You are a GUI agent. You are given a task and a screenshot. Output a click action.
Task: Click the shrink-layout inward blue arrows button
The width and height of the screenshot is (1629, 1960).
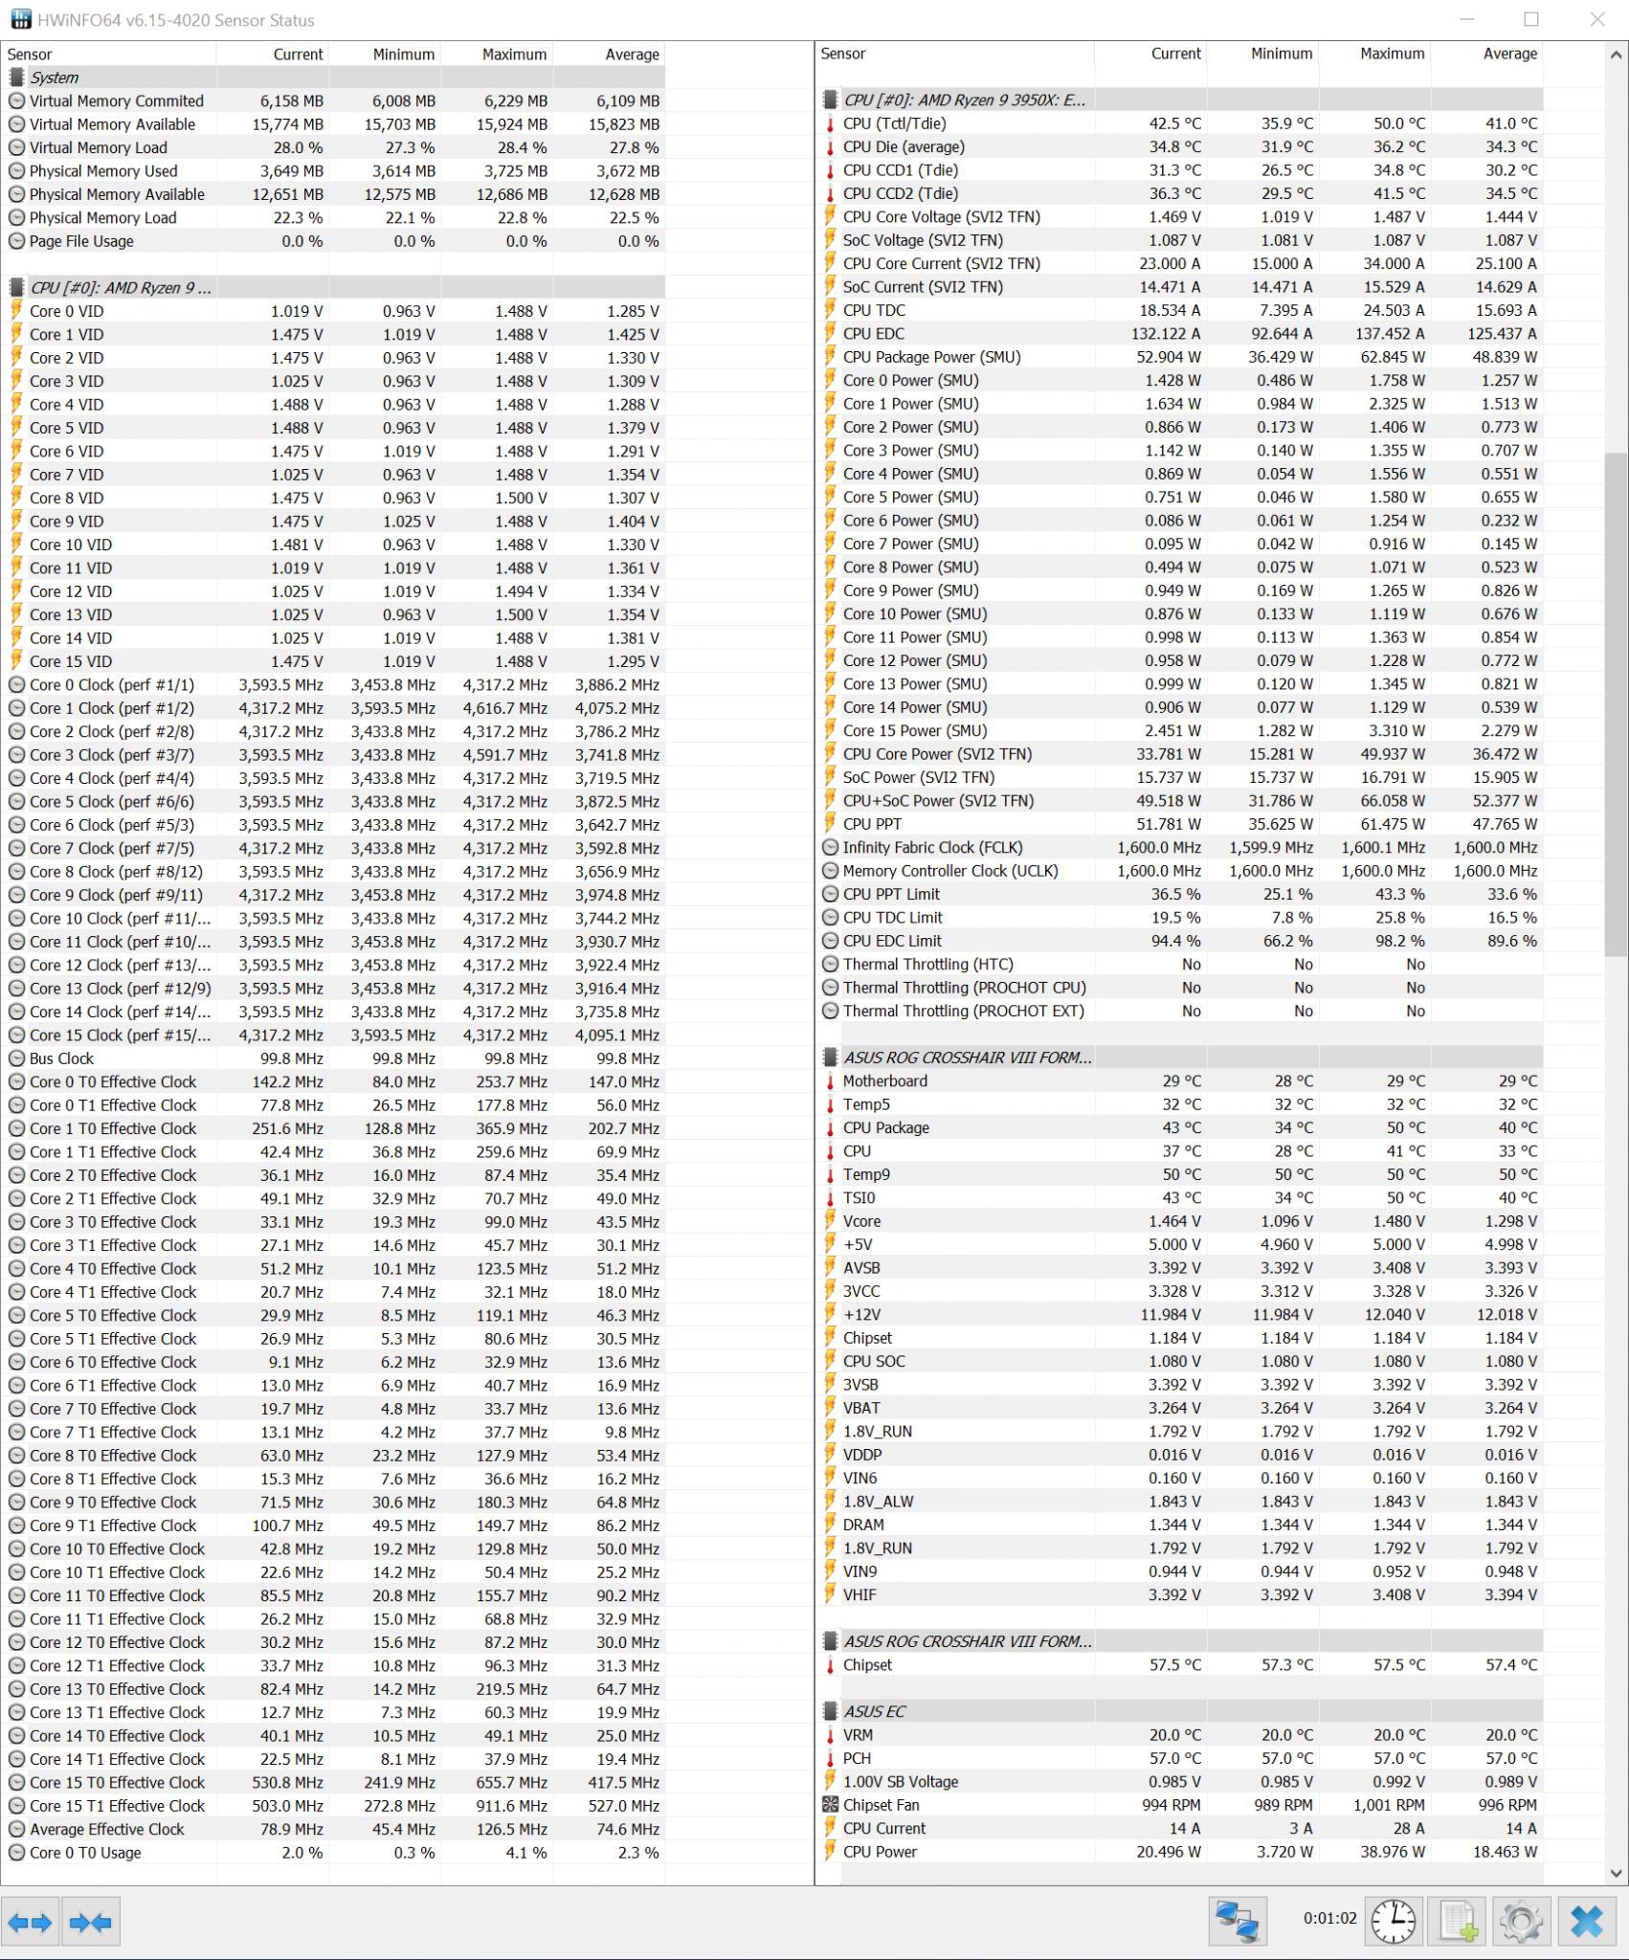(x=91, y=1921)
